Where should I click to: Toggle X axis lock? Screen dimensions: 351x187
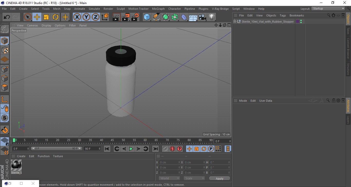(x=77, y=17)
